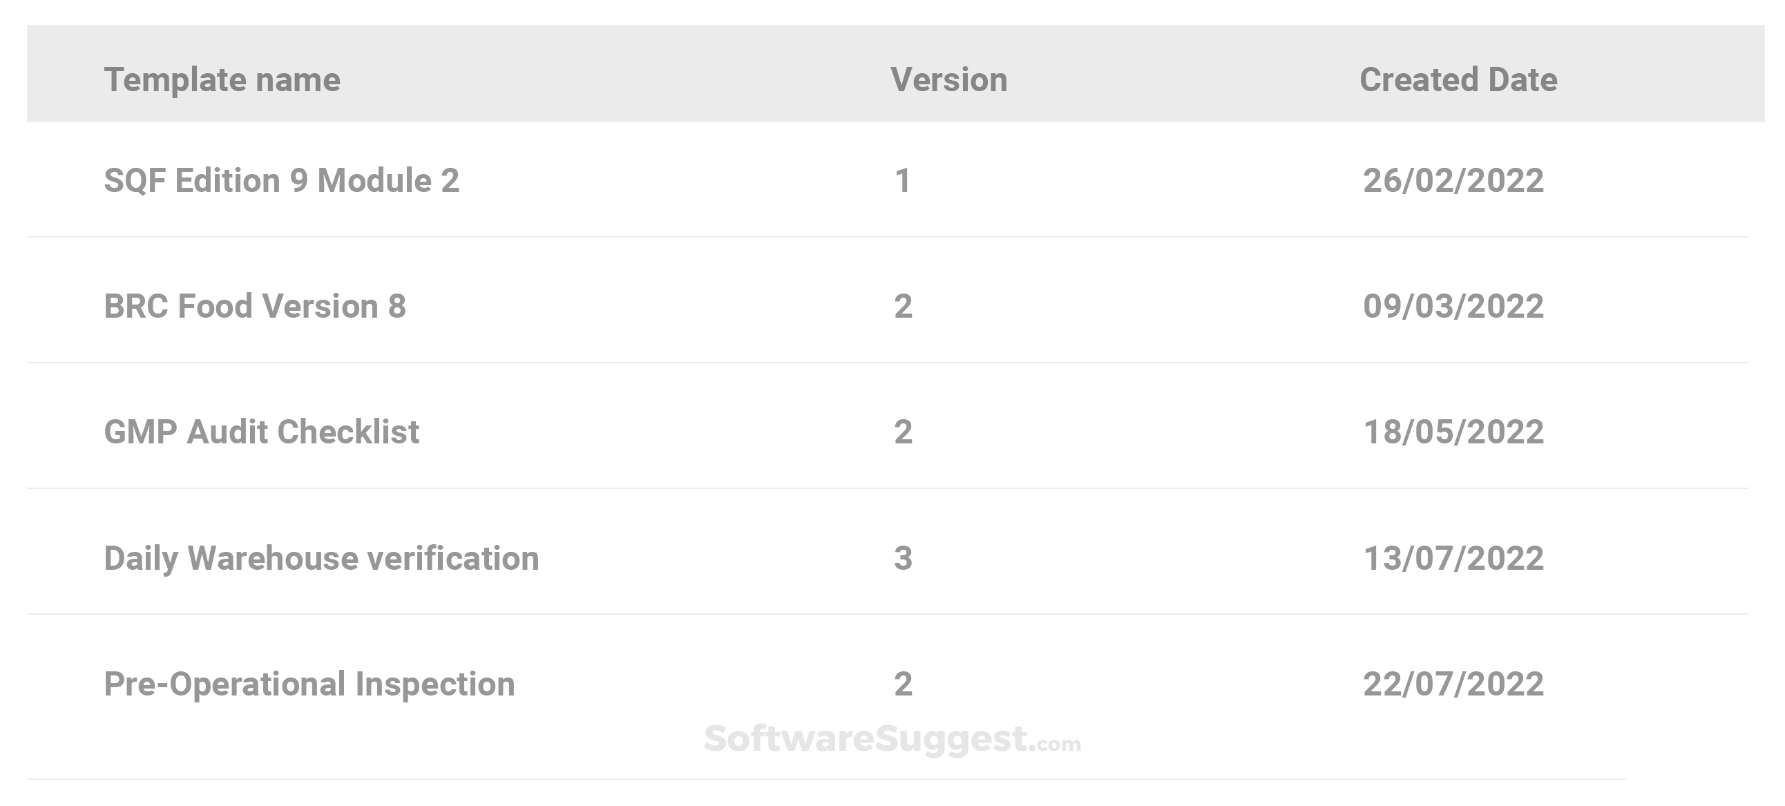Click the GMP Audit Checklist version number

(903, 432)
